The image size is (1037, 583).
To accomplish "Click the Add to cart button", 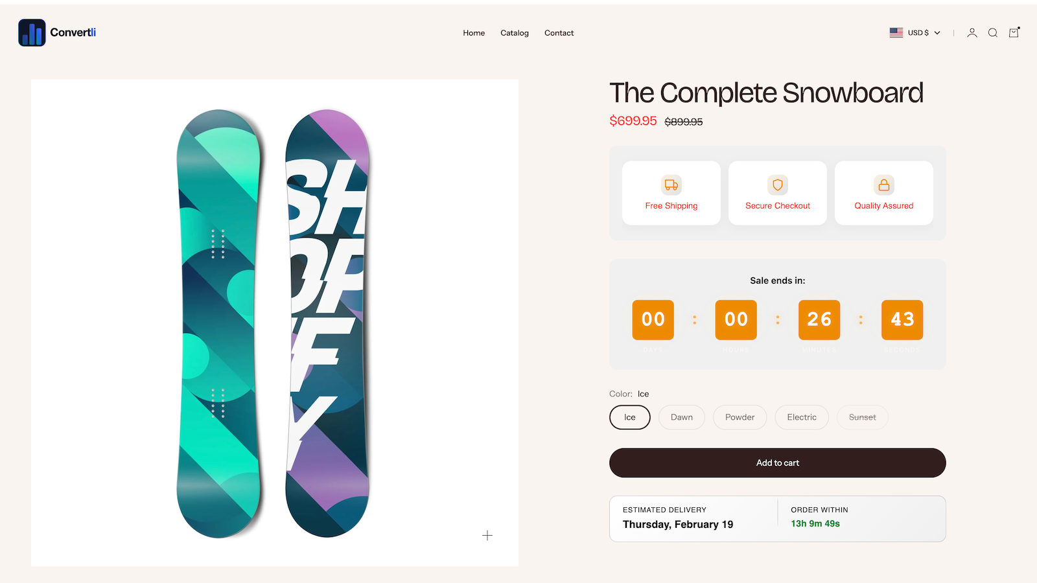I will pos(778,463).
